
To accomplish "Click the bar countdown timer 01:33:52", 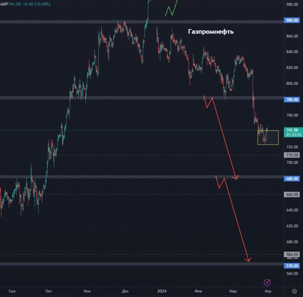I will pos(294,135).
